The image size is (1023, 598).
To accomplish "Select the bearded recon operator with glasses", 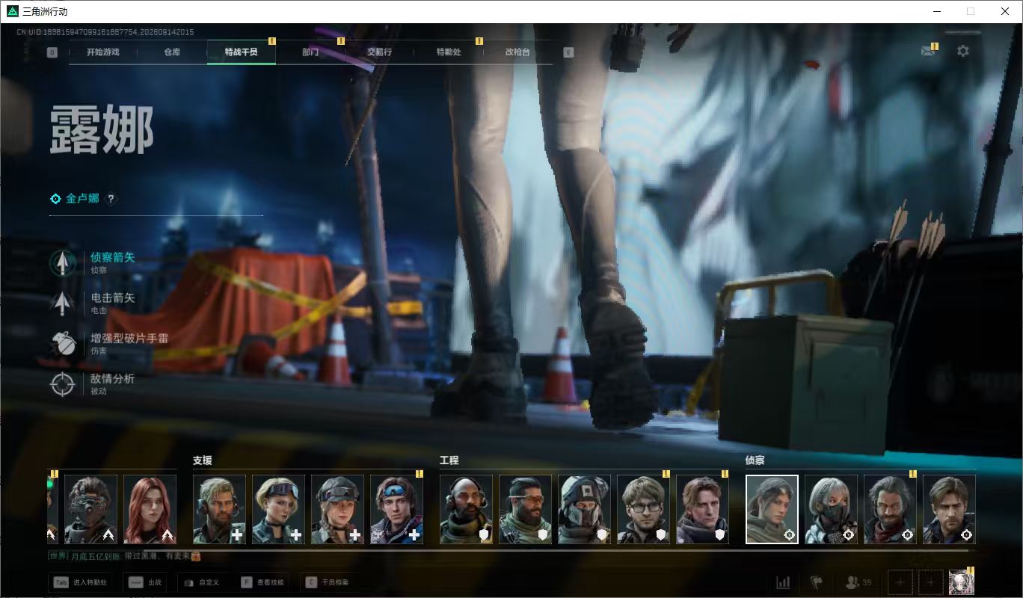I will (890, 509).
